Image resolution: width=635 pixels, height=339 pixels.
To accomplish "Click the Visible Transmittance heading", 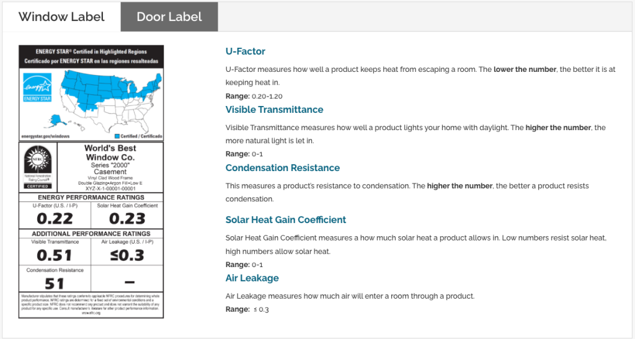I will 274,110.
